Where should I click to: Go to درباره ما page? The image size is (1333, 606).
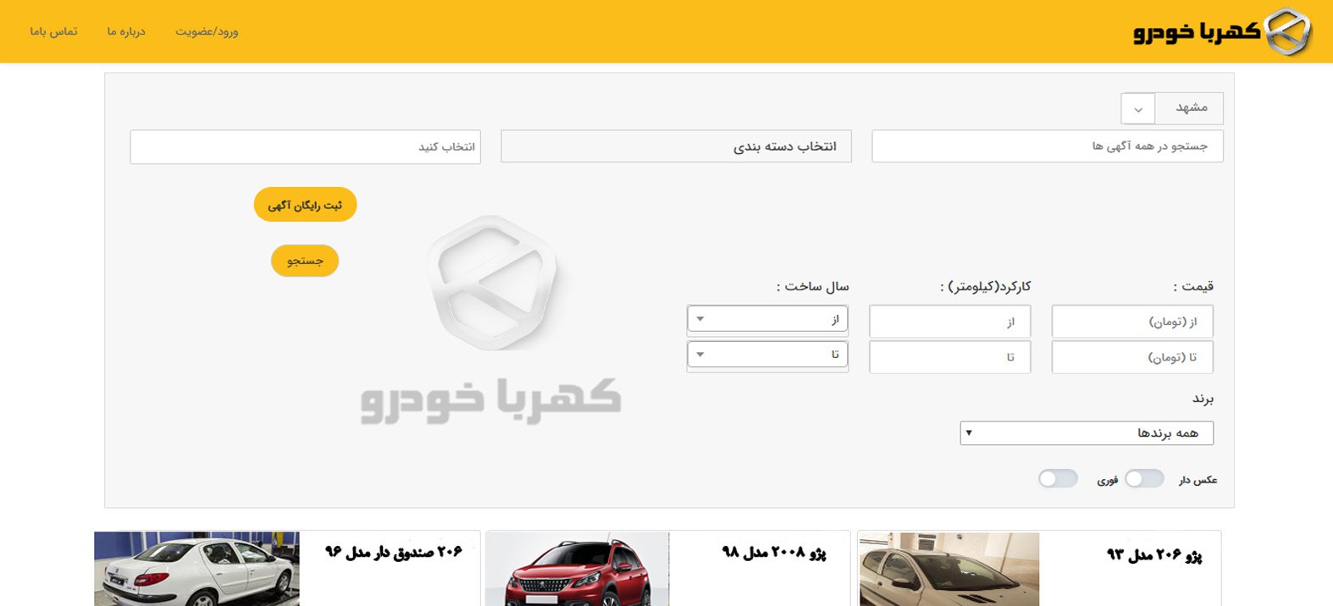click(x=126, y=31)
